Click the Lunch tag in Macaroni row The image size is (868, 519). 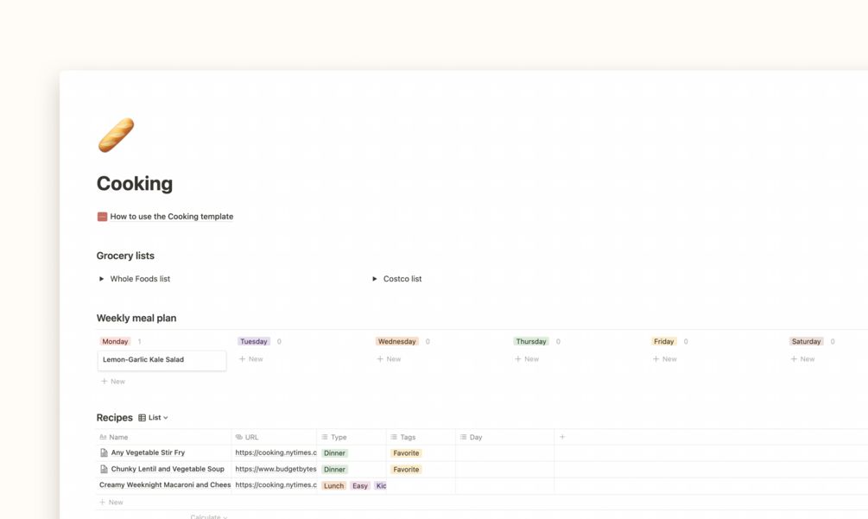coord(333,486)
